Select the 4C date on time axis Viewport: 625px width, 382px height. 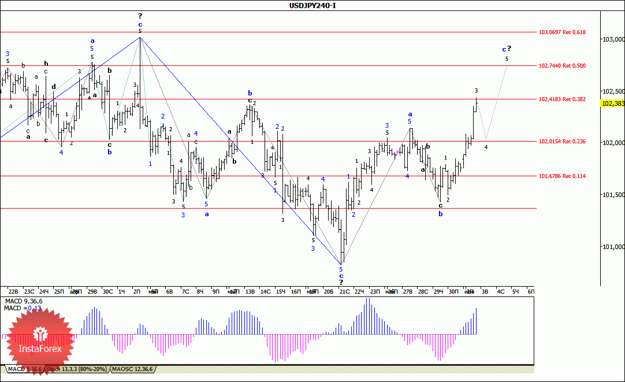[501, 292]
